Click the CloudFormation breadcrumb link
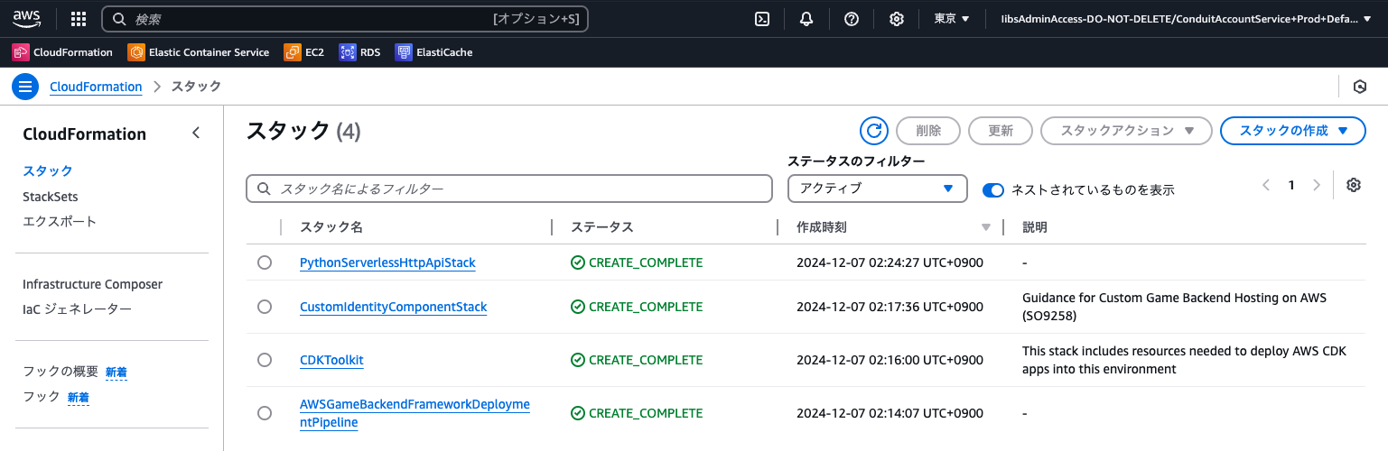Image resolution: width=1388 pixels, height=451 pixels. [x=96, y=87]
